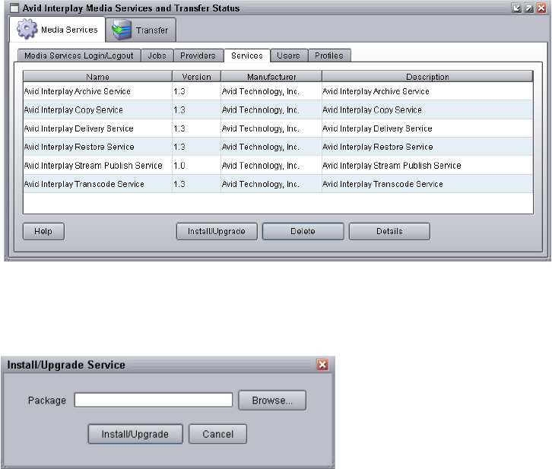The width and height of the screenshot is (552, 469).
Task: Click manufacturer cell in Restore Service row
Action: coord(271,147)
